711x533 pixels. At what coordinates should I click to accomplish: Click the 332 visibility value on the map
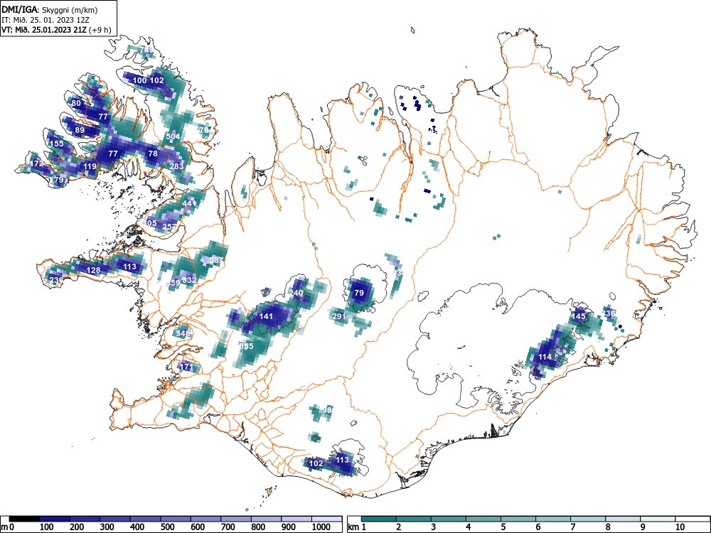click(189, 280)
